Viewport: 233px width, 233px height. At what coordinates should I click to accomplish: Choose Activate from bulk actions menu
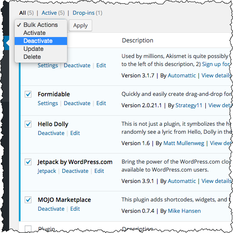[x=41, y=33]
